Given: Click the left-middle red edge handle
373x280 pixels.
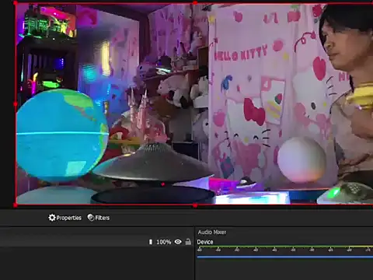Looking at the screenshot, I should pos(16,104).
